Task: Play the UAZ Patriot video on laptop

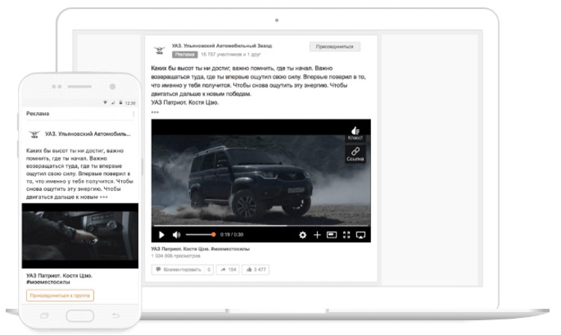Action: tap(162, 235)
